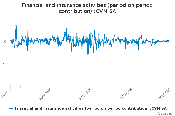Select the 2019 JAN x-axis label

[127, 93]
